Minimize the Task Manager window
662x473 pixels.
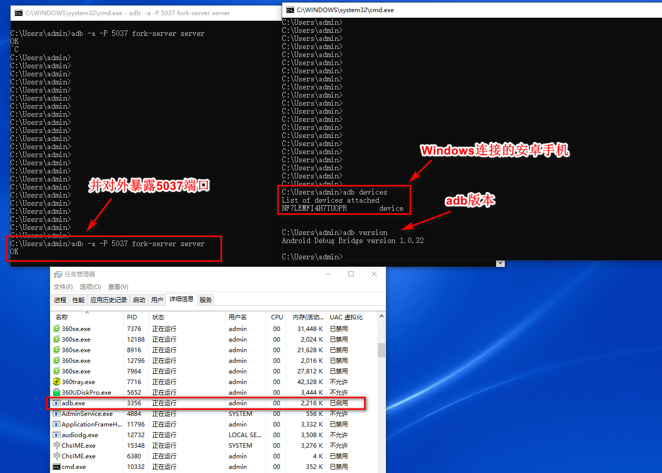tap(328, 274)
